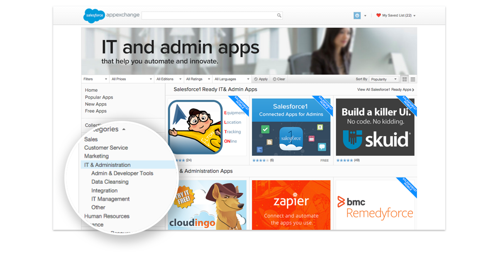Select the Sales category
The height and width of the screenshot is (265, 498).
pos(91,139)
